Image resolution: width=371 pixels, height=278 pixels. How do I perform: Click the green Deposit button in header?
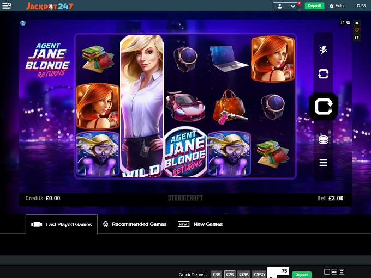click(x=314, y=6)
